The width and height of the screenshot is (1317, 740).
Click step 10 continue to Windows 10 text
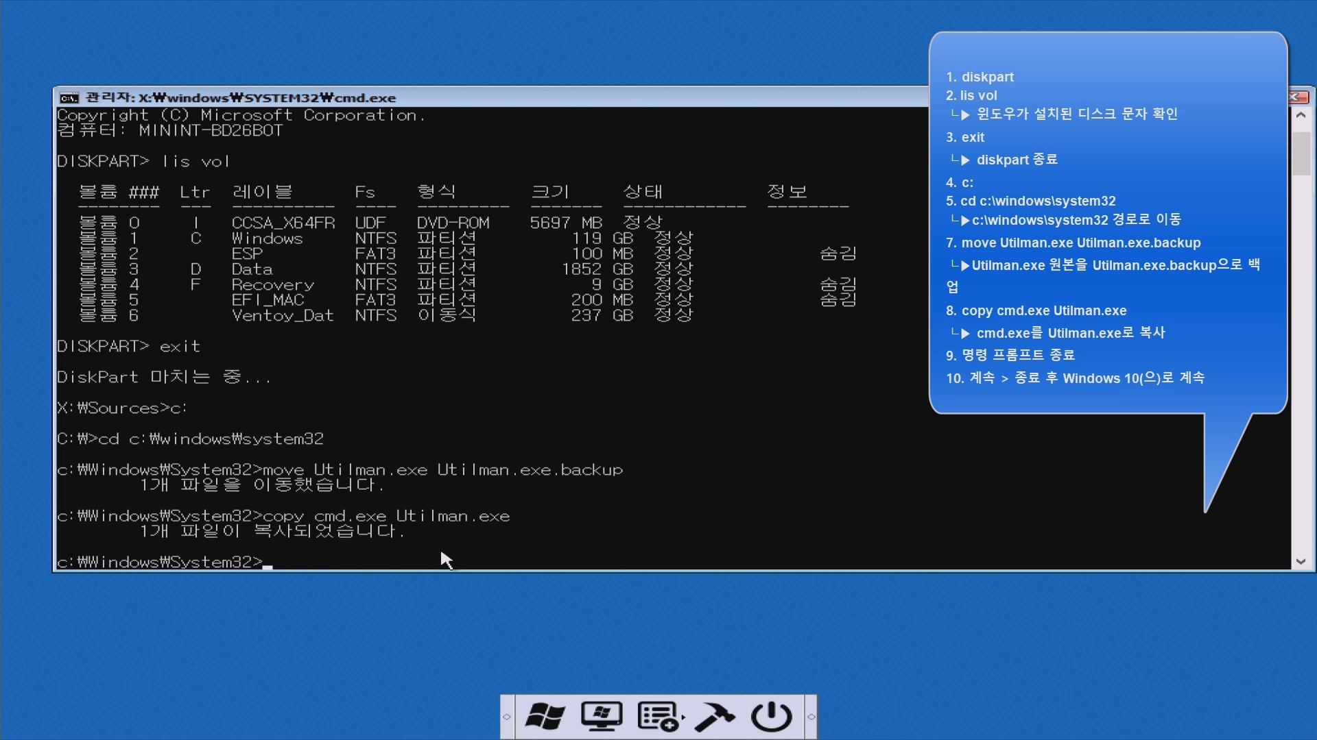1074,378
